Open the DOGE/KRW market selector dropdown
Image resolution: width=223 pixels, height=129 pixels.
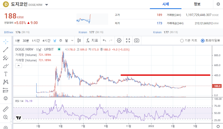coord(47,5)
